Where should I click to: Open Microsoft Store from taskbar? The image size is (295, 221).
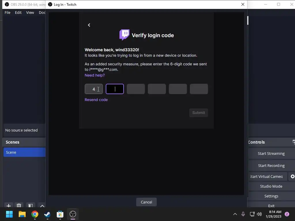(x=60, y=214)
